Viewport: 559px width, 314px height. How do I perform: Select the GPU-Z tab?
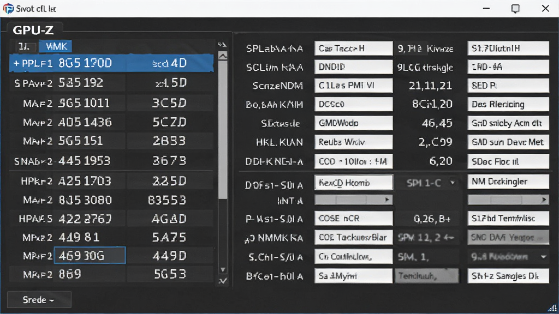(x=33, y=30)
